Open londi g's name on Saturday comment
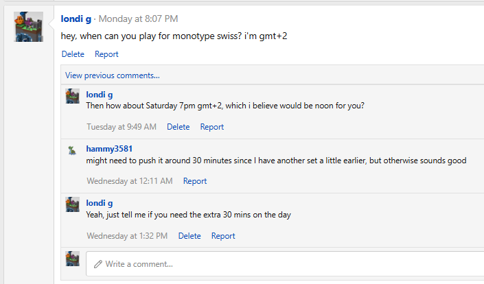Viewport: 484px width, 284px height. (x=100, y=95)
